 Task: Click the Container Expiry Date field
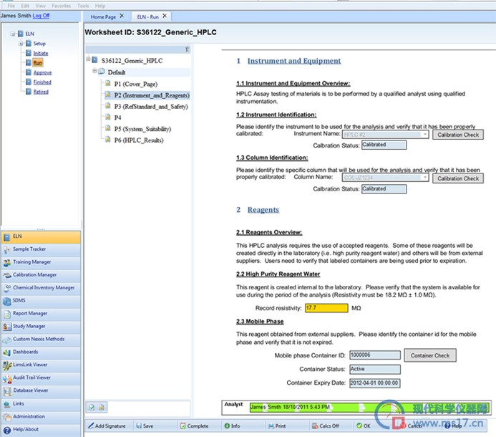[x=374, y=383]
